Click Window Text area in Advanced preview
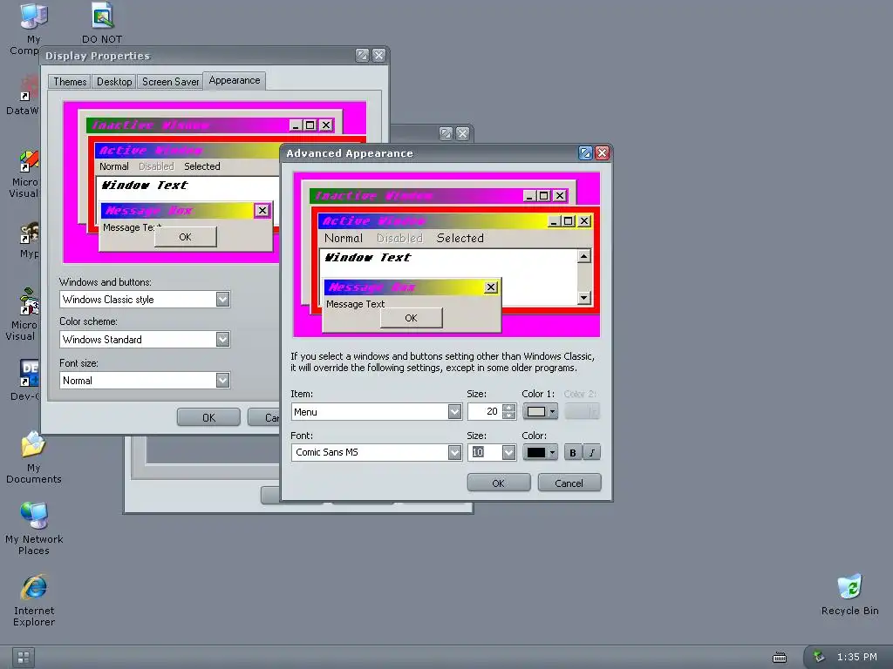This screenshot has height=669, width=893. tap(367, 258)
